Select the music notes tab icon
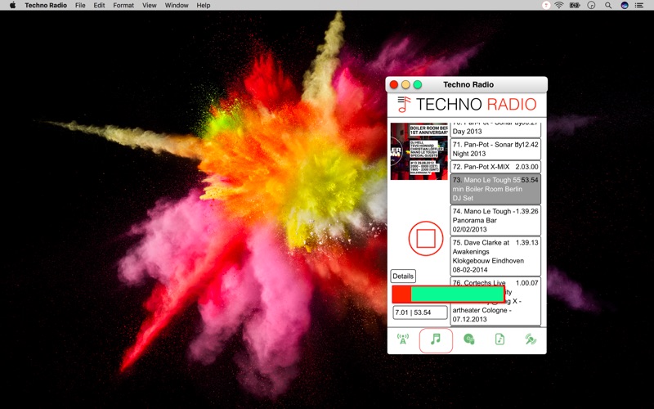The height and width of the screenshot is (409, 654). (436, 340)
